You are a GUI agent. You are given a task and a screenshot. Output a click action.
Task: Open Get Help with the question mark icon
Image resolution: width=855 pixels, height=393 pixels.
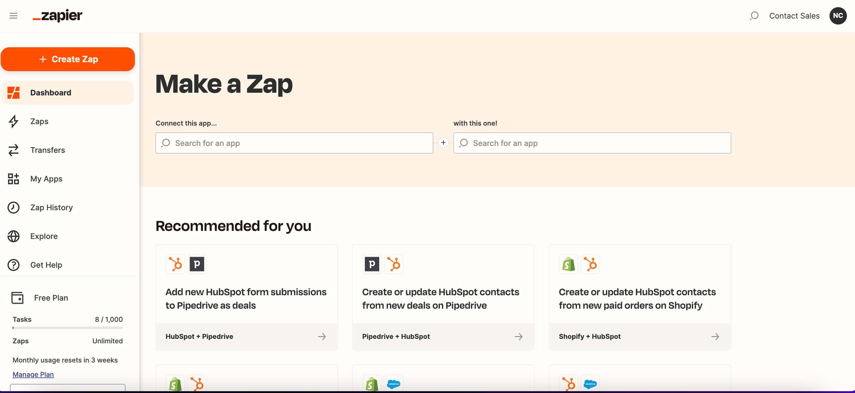(x=13, y=265)
